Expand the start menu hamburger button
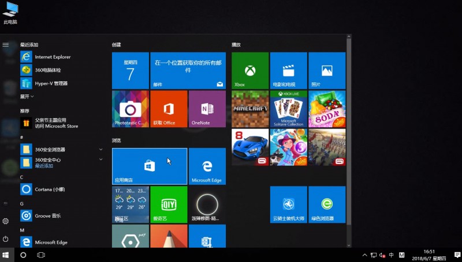462x262 pixels. 6,45
